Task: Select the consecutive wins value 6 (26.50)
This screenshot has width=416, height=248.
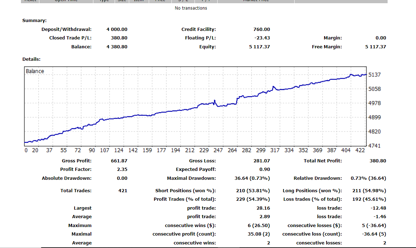Action: click(x=259, y=225)
